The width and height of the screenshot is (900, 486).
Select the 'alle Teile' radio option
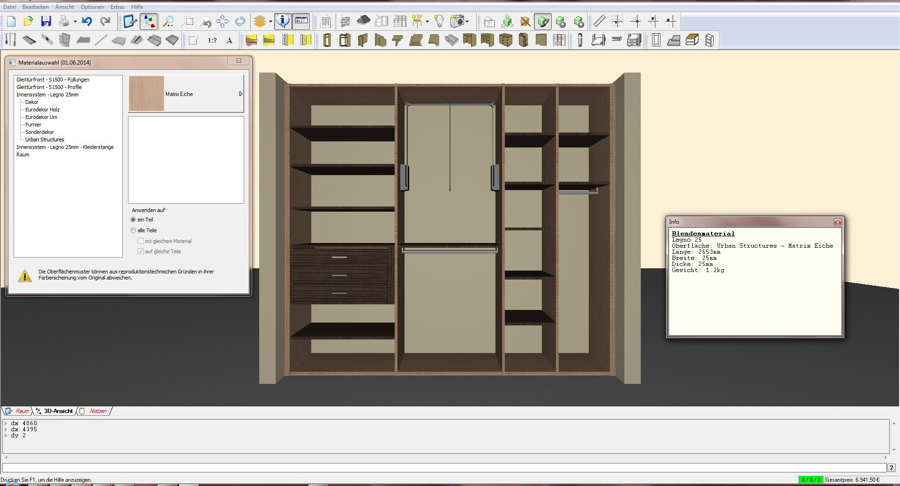click(134, 230)
